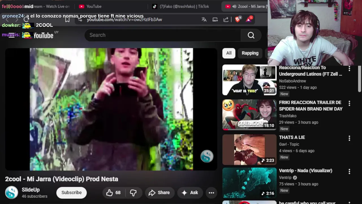This screenshot has height=204, width=362.
Task: Click the SlideUp watermark logo in video
Action: (x=207, y=156)
